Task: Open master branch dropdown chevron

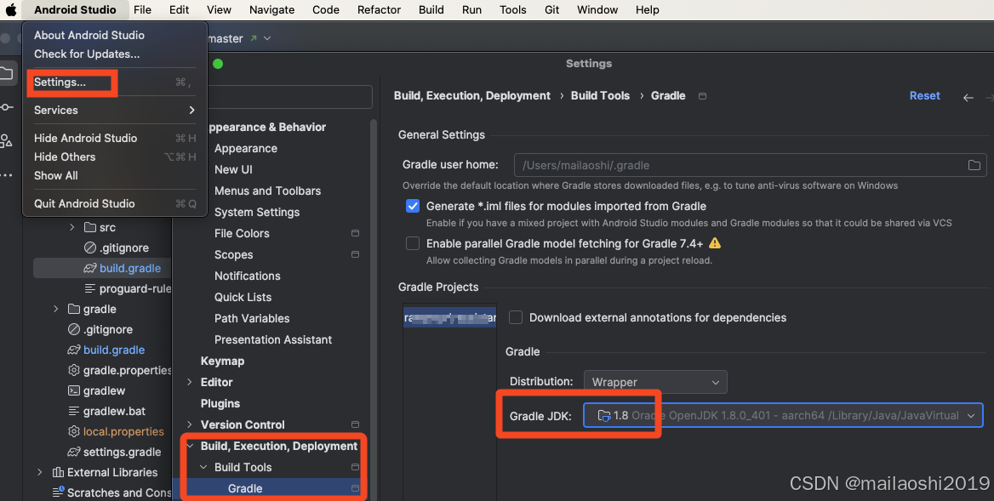Action: click(267, 38)
